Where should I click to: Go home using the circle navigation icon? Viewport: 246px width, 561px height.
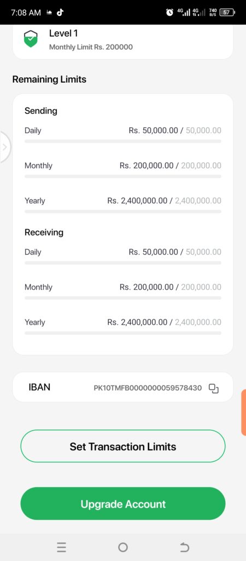click(123, 547)
